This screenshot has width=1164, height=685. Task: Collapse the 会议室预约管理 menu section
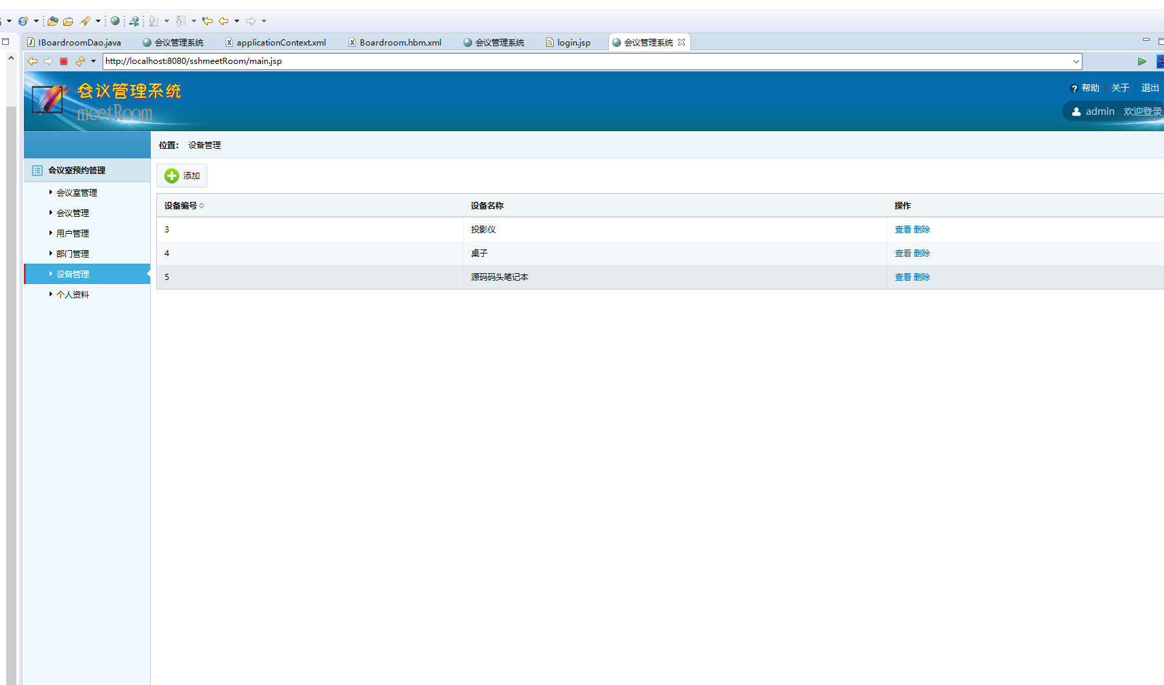76,171
